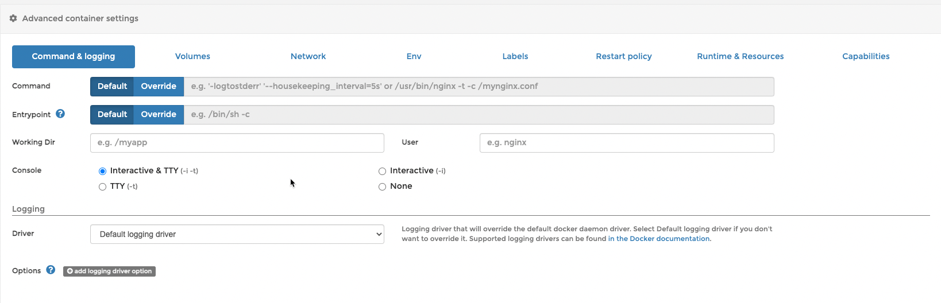The height and width of the screenshot is (303, 941).
Task: Switch to the Volumes tab
Action: [192, 56]
